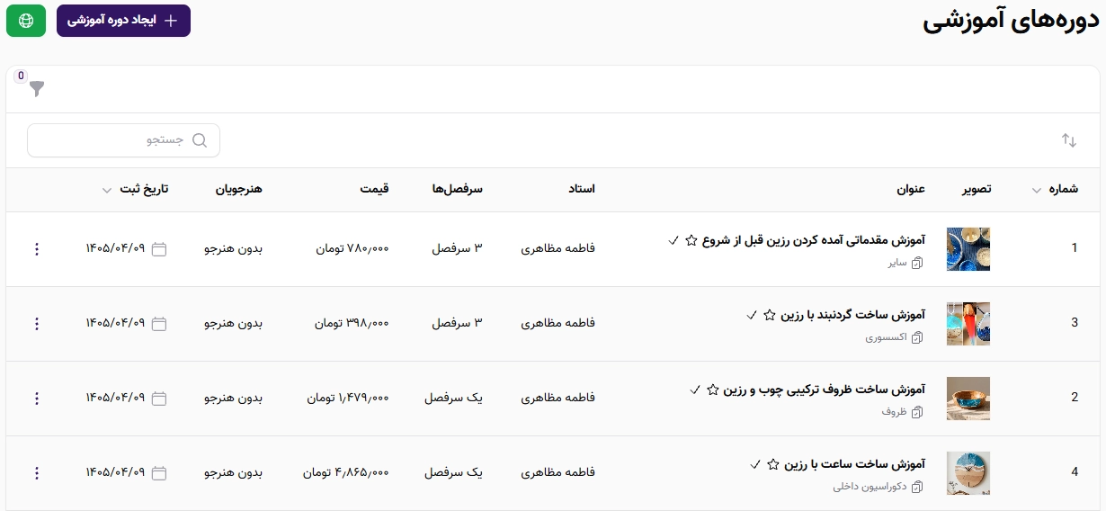This screenshot has width=1106, height=511.
Task: Expand the شماره column sort chevron
Action: coord(1037,190)
